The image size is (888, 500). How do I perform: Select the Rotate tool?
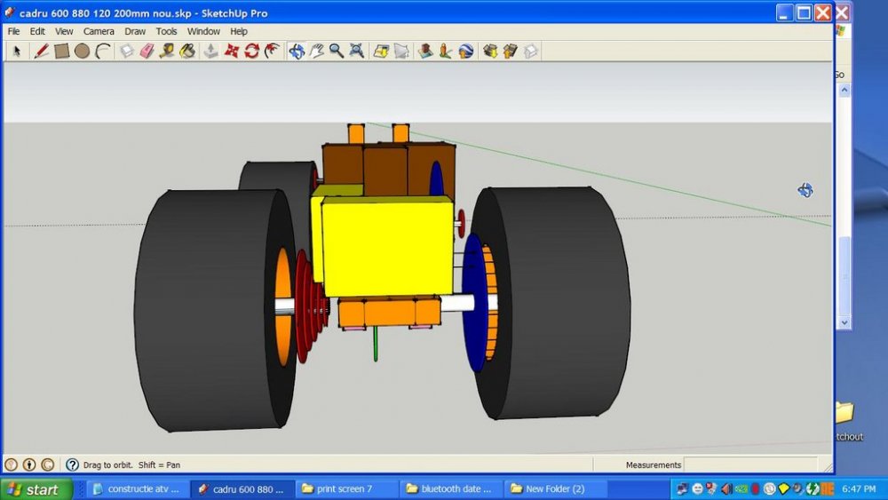point(252,52)
